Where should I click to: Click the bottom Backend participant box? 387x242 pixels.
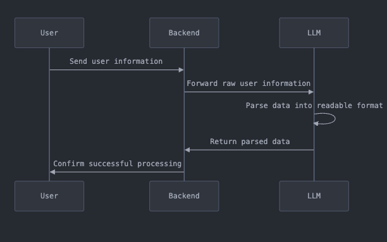[184, 196]
